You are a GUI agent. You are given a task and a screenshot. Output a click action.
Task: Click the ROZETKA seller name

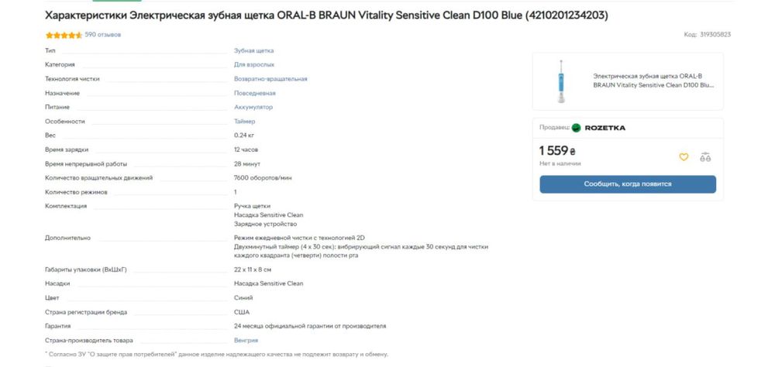[605, 128]
